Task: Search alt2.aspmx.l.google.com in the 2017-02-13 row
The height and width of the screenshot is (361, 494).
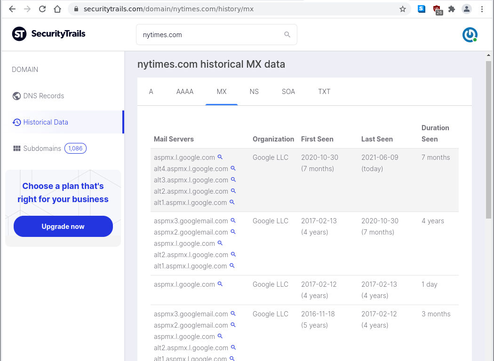Action: [233, 255]
